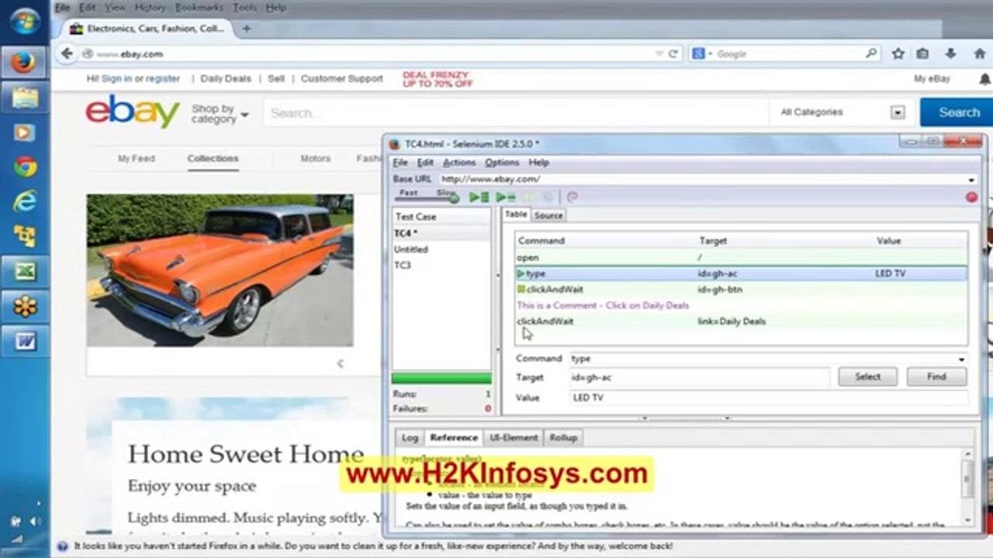Switch to the Table tab in Selenium IDE
Image resolution: width=993 pixels, height=558 pixels.
(516, 215)
